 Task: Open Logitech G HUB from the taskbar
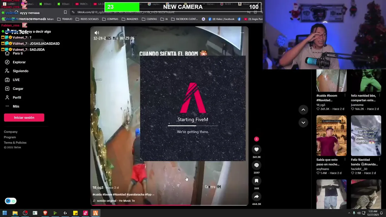tap(65, 213)
